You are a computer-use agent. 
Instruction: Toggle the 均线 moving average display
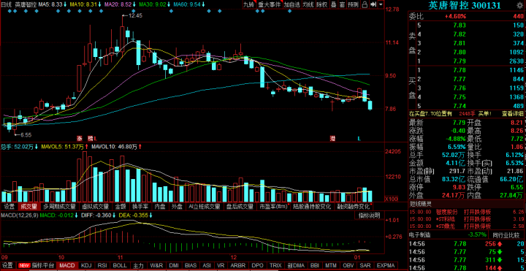(308, 4)
